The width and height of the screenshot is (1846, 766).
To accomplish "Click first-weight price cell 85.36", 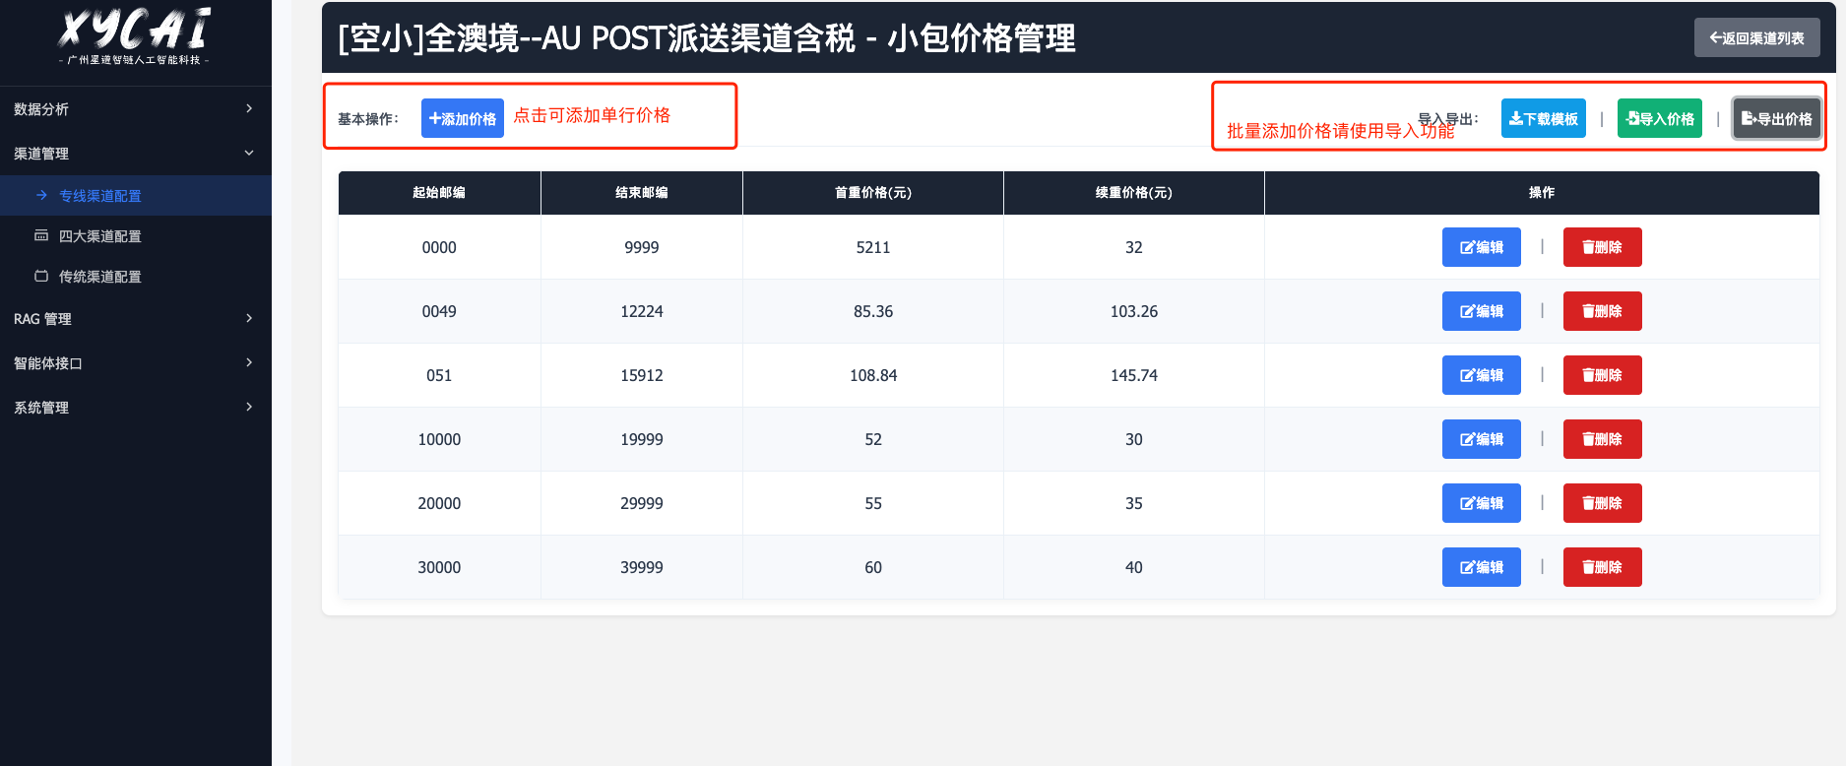I will pos(873,311).
